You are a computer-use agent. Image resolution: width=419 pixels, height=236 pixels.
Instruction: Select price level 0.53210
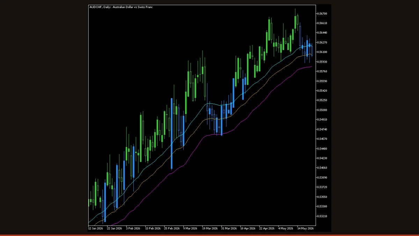pyautogui.click(x=322, y=216)
